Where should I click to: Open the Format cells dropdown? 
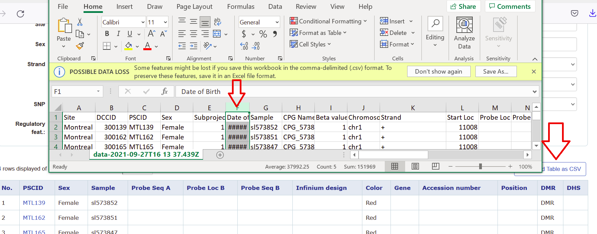[x=412, y=44]
